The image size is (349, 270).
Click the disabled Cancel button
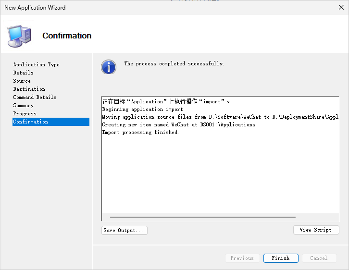[319, 258]
